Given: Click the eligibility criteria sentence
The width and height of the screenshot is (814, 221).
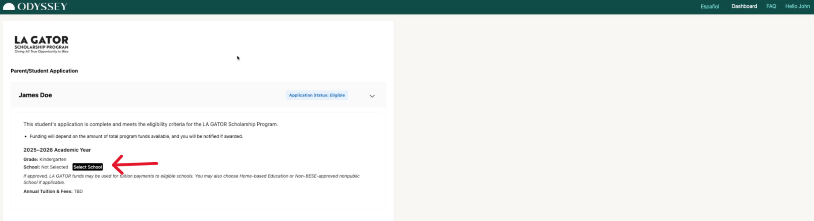Looking at the screenshot, I should click(151, 124).
